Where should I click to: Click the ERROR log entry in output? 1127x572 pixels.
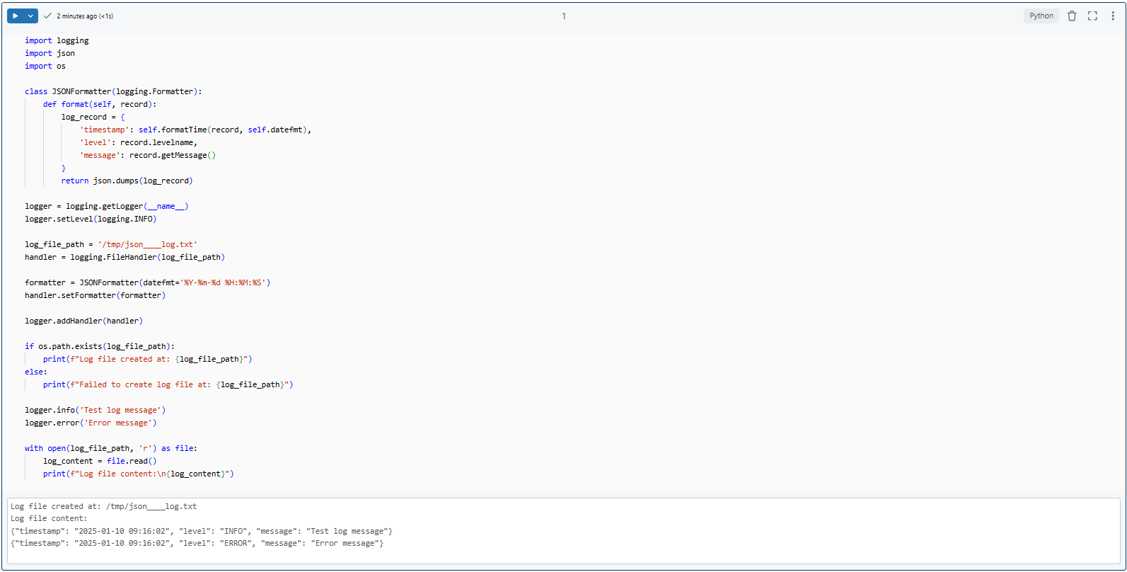[197, 543]
